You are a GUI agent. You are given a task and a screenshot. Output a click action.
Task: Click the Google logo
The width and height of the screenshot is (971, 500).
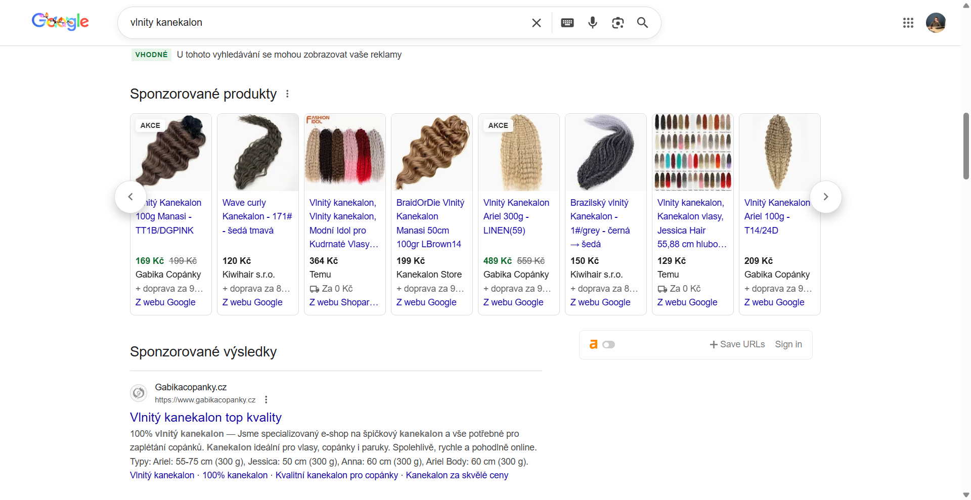[60, 22]
